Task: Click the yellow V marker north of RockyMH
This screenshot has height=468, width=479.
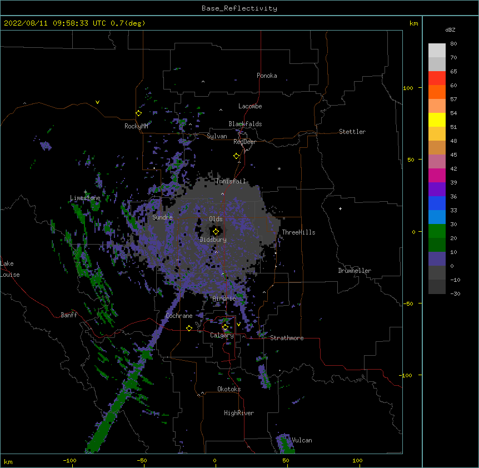Action: click(x=97, y=102)
